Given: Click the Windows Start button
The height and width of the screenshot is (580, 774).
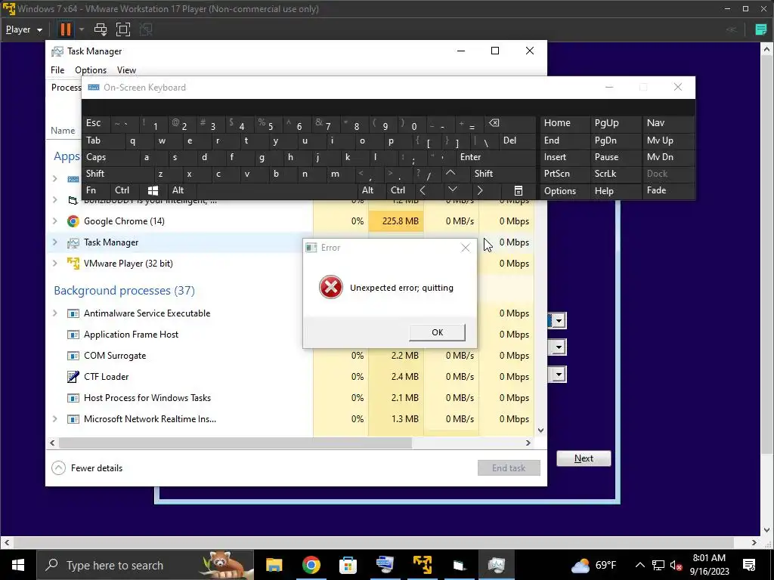Looking at the screenshot, I should [18, 565].
